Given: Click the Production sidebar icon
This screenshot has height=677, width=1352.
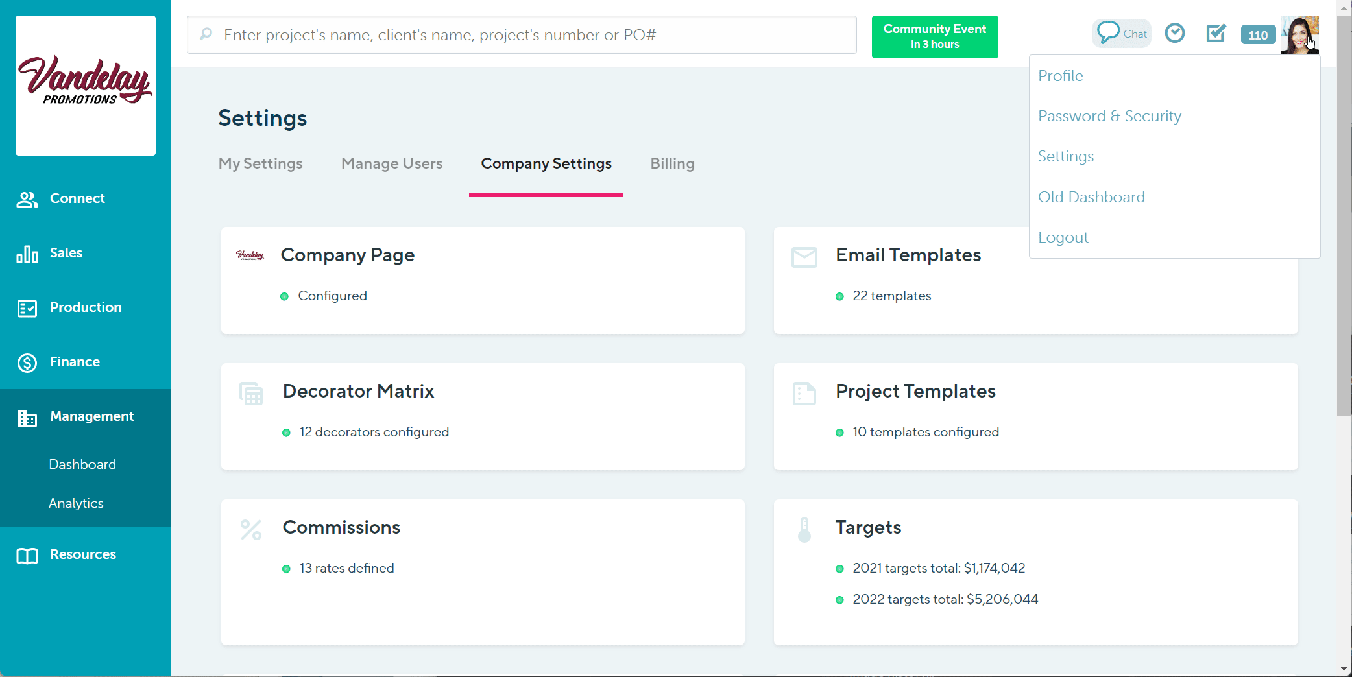Looking at the screenshot, I should click(27, 308).
